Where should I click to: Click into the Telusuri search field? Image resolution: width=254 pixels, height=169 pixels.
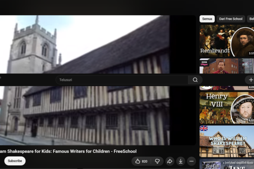click(x=122, y=80)
